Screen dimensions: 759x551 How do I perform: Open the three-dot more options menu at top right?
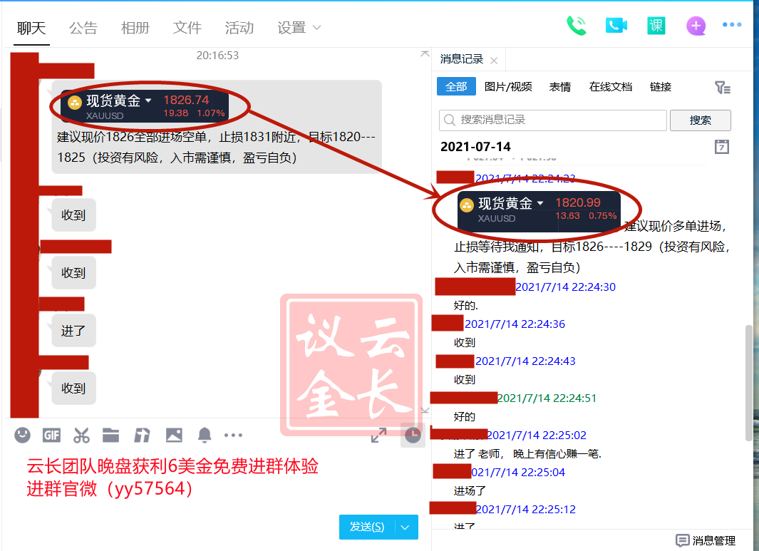pyautogui.click(x=732, y=25)
